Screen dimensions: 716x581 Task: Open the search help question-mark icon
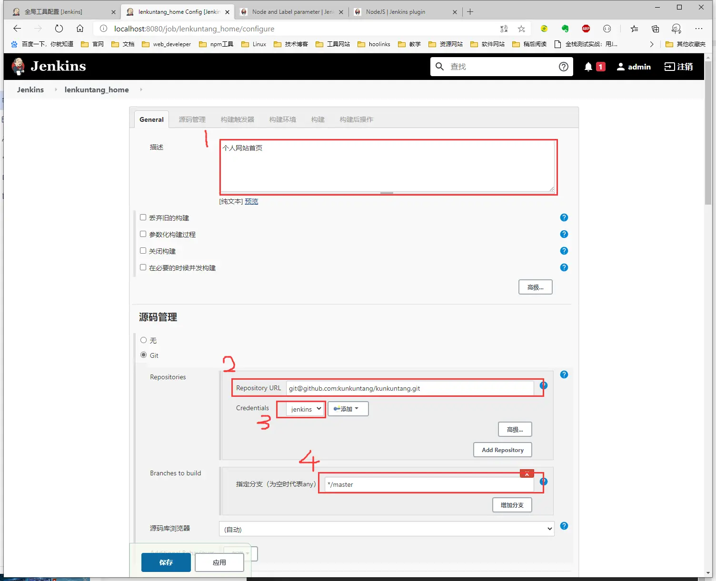pyautogui.click(x=564, y=67)
